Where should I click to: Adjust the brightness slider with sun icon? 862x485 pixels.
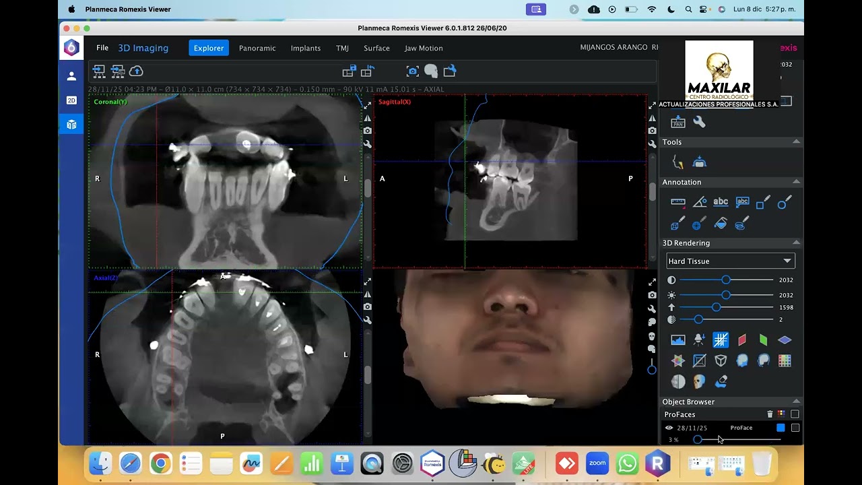tap(726, 295)
